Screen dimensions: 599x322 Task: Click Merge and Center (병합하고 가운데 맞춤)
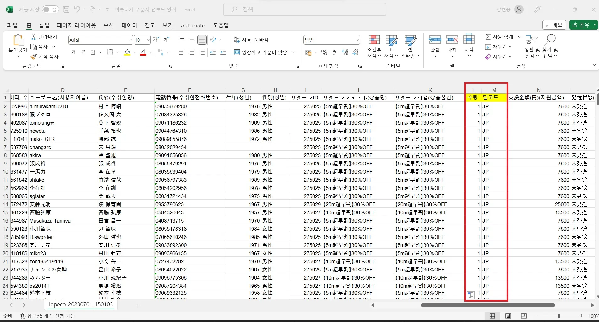tap(261, 52)
